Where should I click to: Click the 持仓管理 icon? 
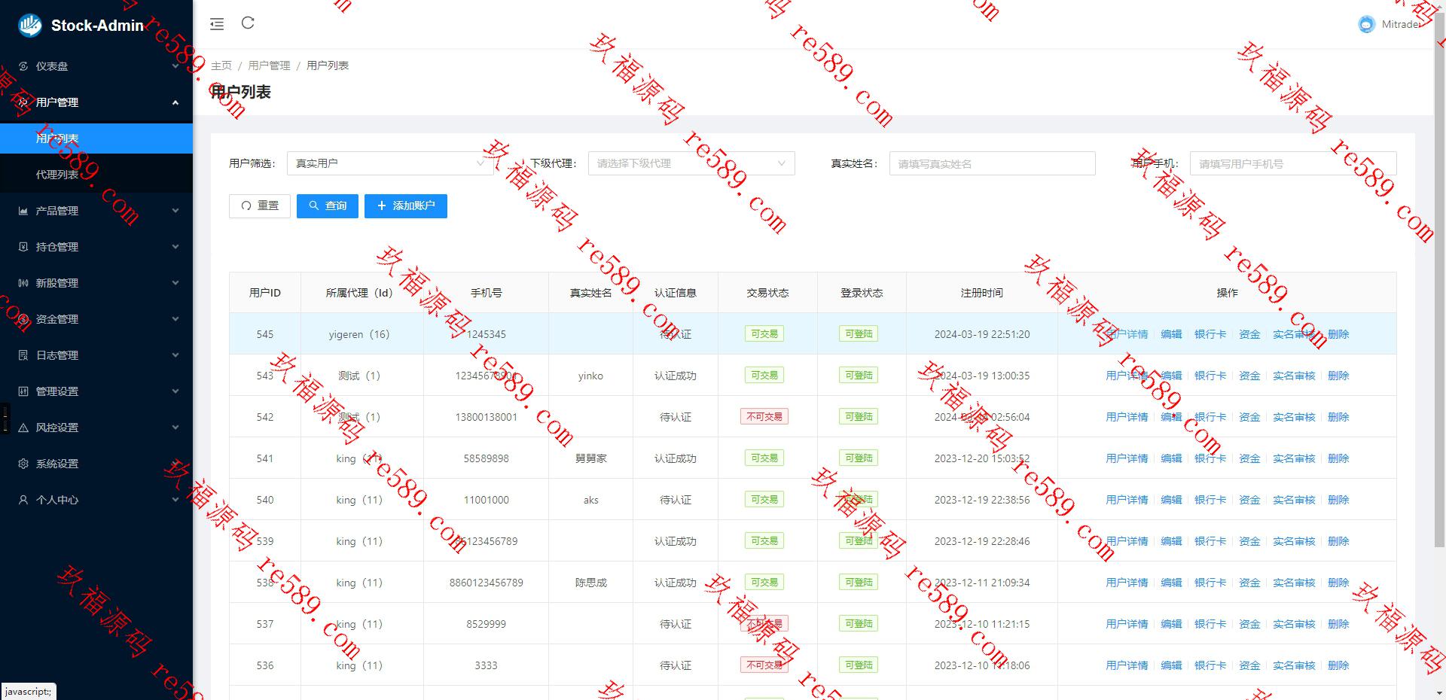click(x=23, y=247)
